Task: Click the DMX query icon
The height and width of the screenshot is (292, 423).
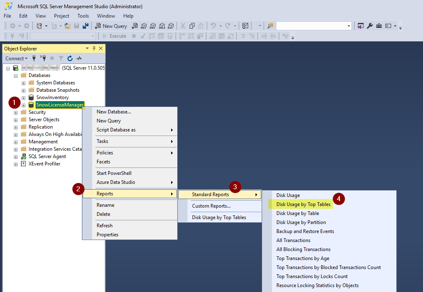Action: [x=153, y=26]
